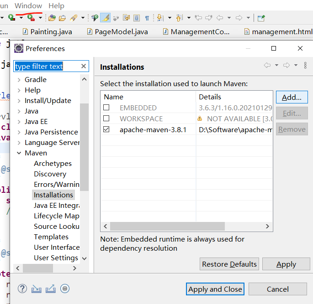Expand the Java EE node
313x304 pixels.
click(19, 122)
